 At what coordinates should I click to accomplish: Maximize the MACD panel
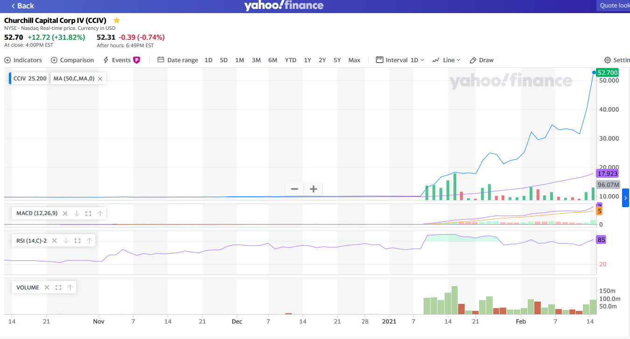click(x=88, y=213)
